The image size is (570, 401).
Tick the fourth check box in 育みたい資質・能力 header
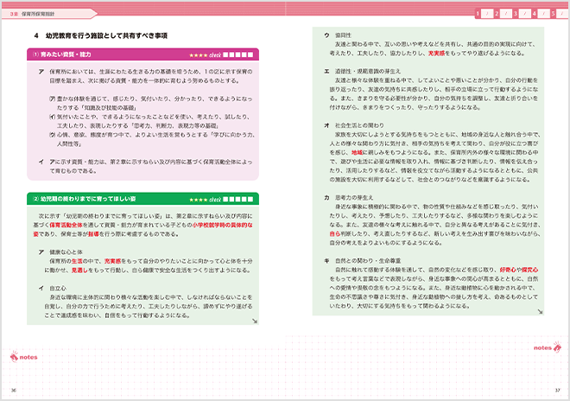[244, 55]
